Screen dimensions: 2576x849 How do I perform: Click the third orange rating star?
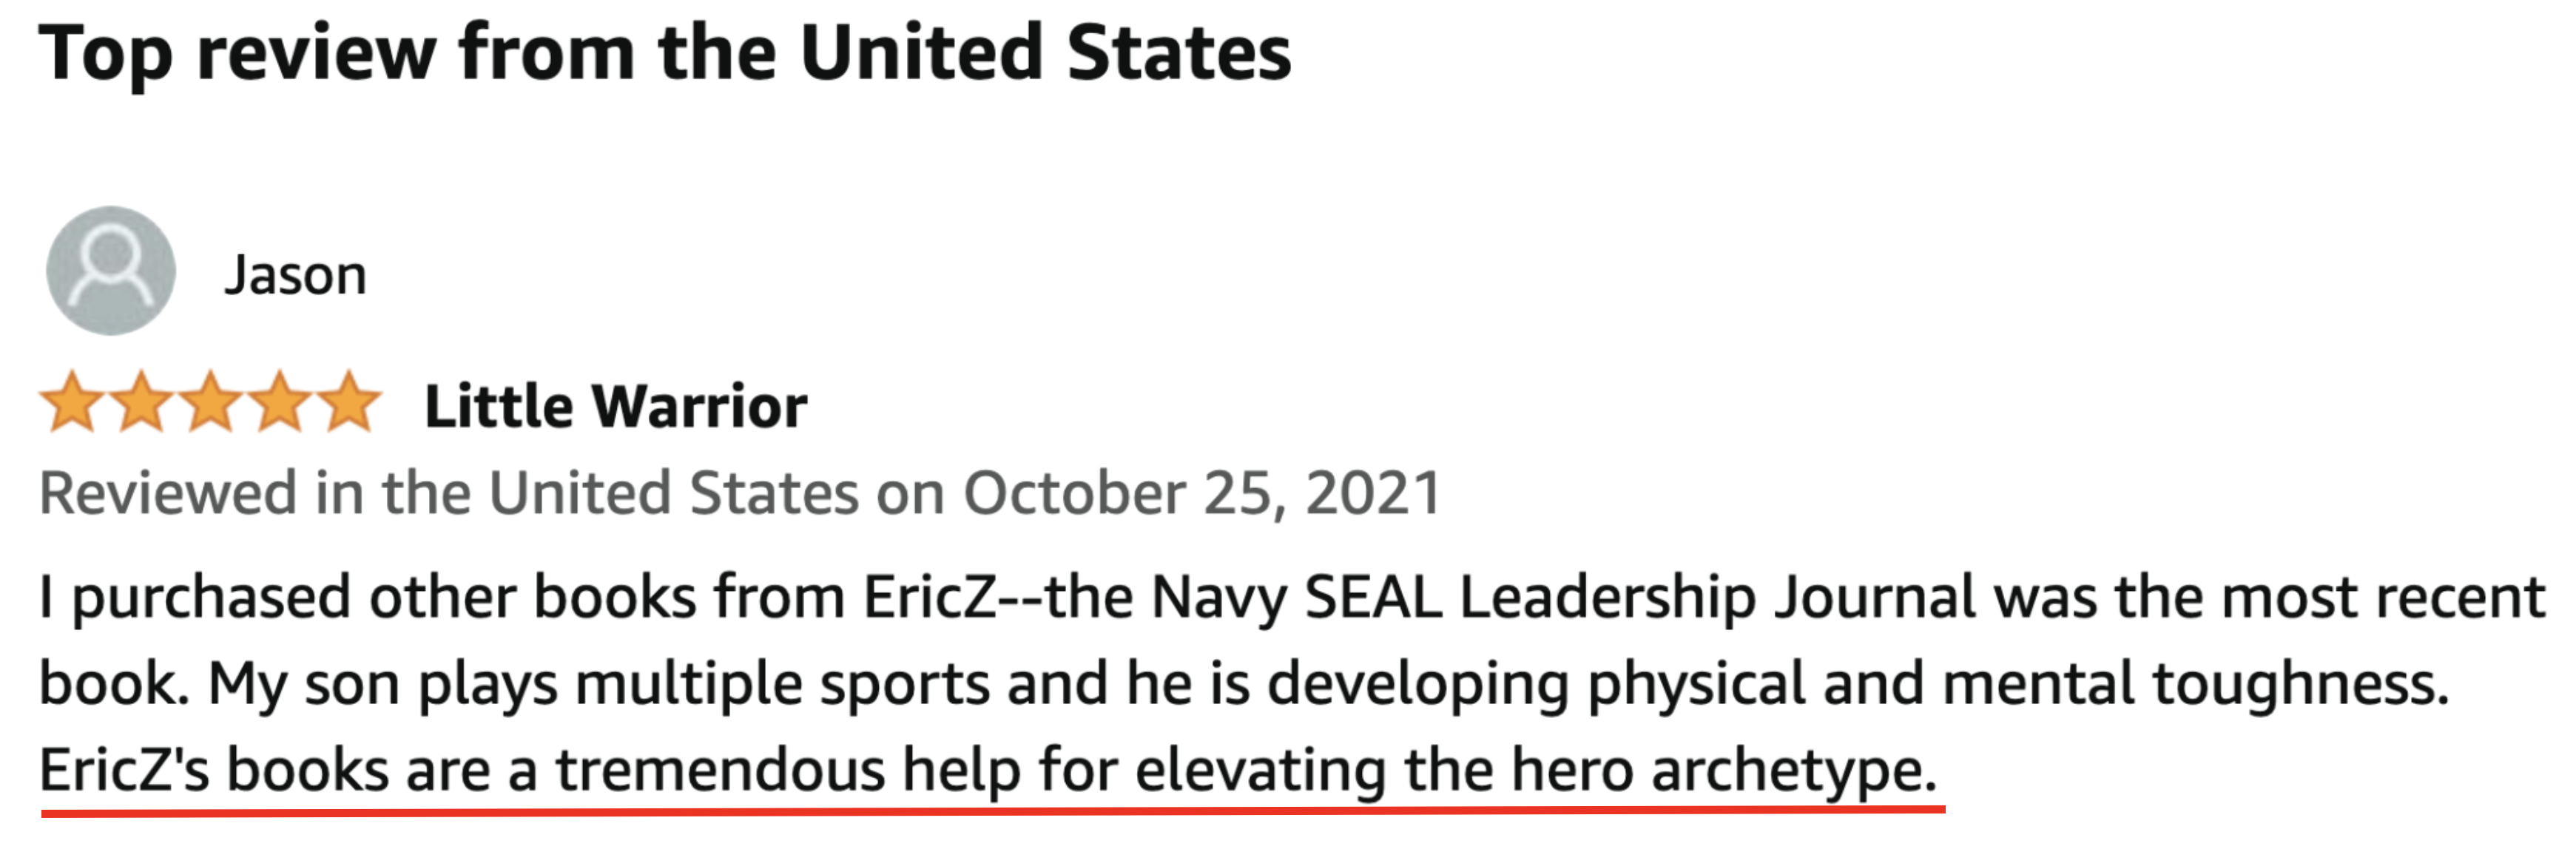pyautogui.click(x=211, y=402)
